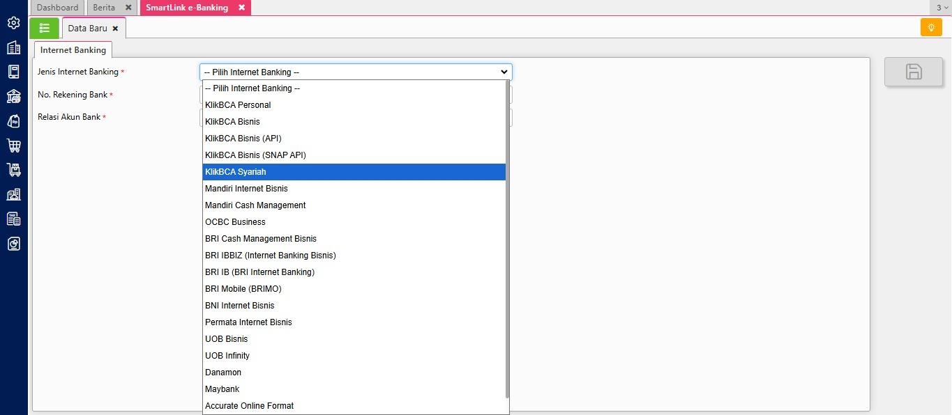The width and height of the screenshot is (952, 415).
Task: Open the cash and bank module icon
Action: tap(13, 96)
